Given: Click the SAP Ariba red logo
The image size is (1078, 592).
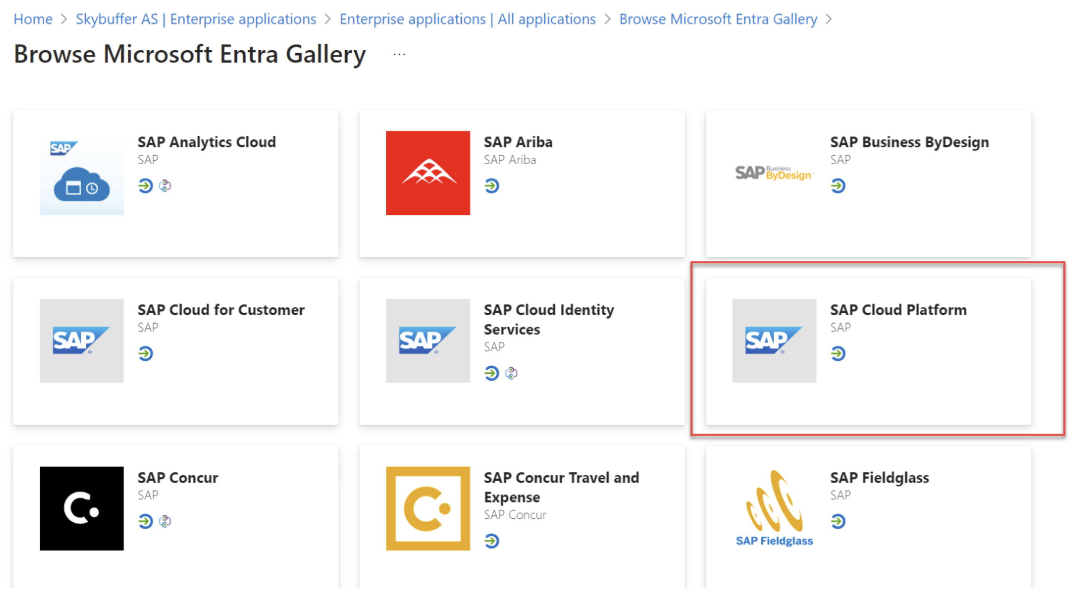Looking at the screenshot, I should (x=428, y=173).
